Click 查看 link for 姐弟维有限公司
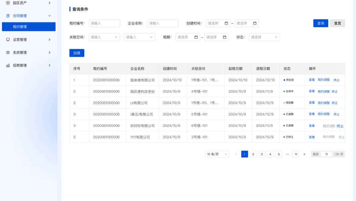The image size is (356, 201). point(312,80)
